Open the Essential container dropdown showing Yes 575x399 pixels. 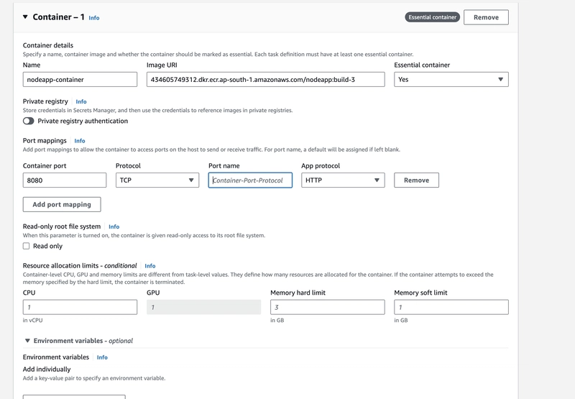pos(451,80)
